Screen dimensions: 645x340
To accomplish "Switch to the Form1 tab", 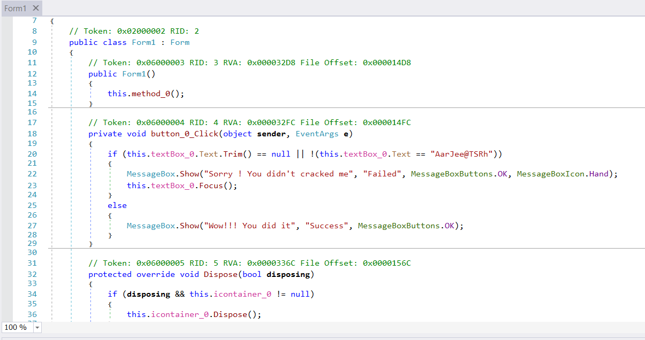I will 16,9.
